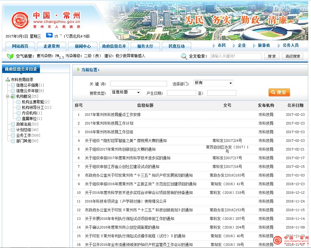The image size is (311, 248).
Task: Focus the 关键词 input field
Action: [138, 84]
